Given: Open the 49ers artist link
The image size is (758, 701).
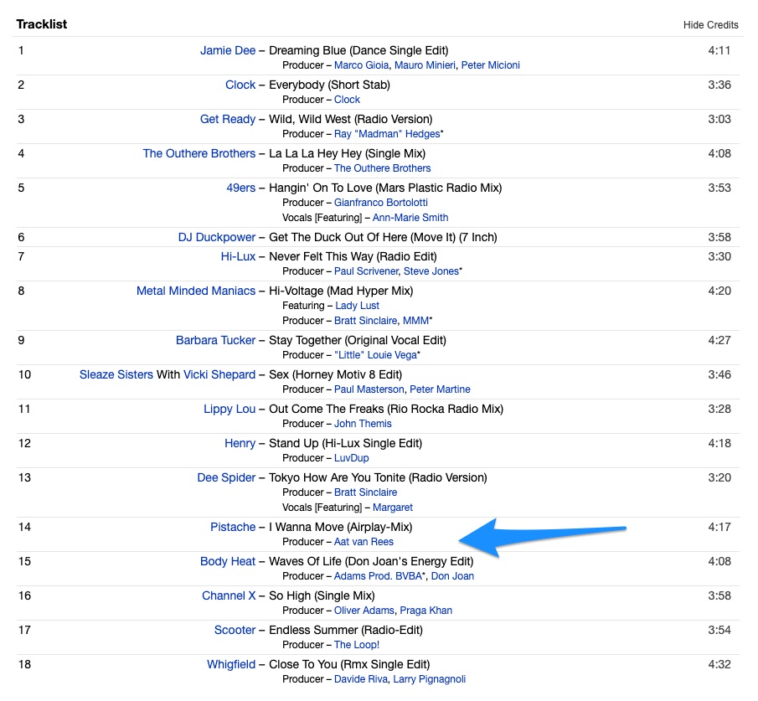Looking at the screenshot, I should point(240,188).
